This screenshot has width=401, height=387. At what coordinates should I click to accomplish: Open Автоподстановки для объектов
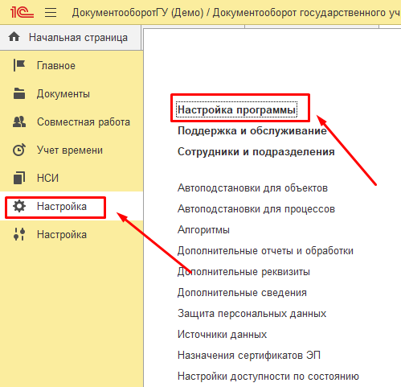(252, 187)
